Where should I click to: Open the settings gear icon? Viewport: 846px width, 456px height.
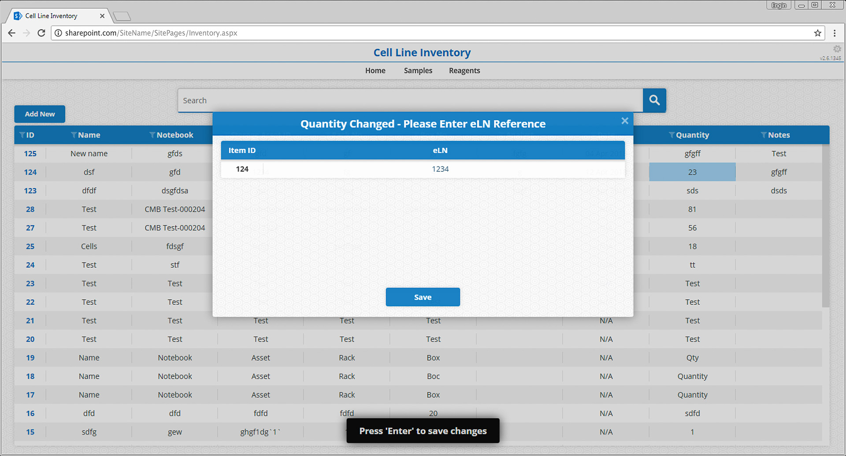[x=837, y=49]
